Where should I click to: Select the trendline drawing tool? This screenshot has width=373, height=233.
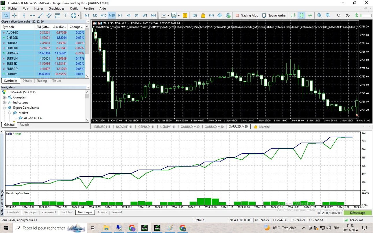click(41, 15)
